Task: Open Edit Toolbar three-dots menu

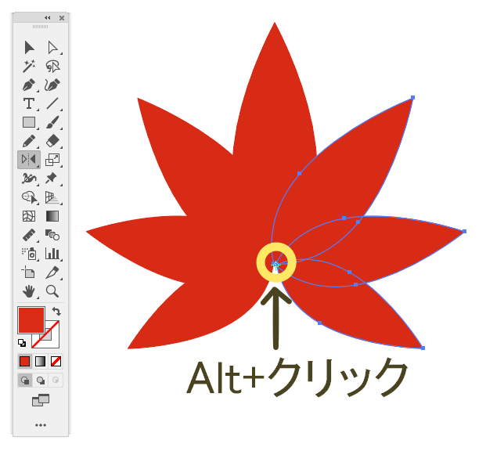Action: tap(41, 425)
